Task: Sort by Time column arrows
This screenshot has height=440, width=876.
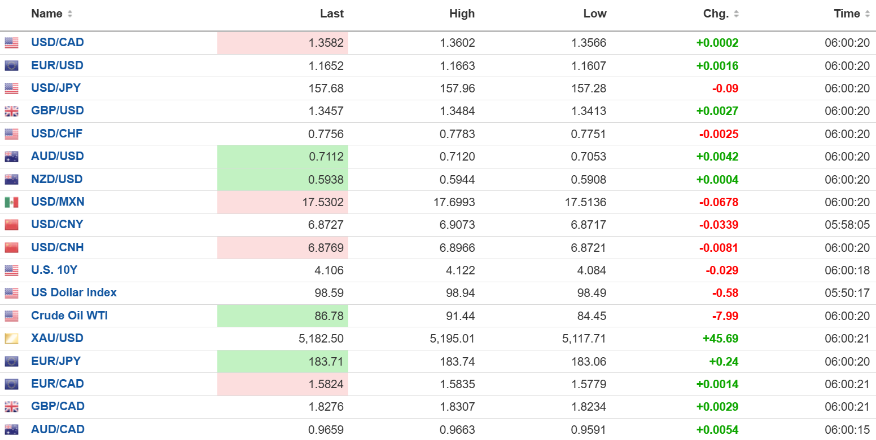Action: click(867, 14)
